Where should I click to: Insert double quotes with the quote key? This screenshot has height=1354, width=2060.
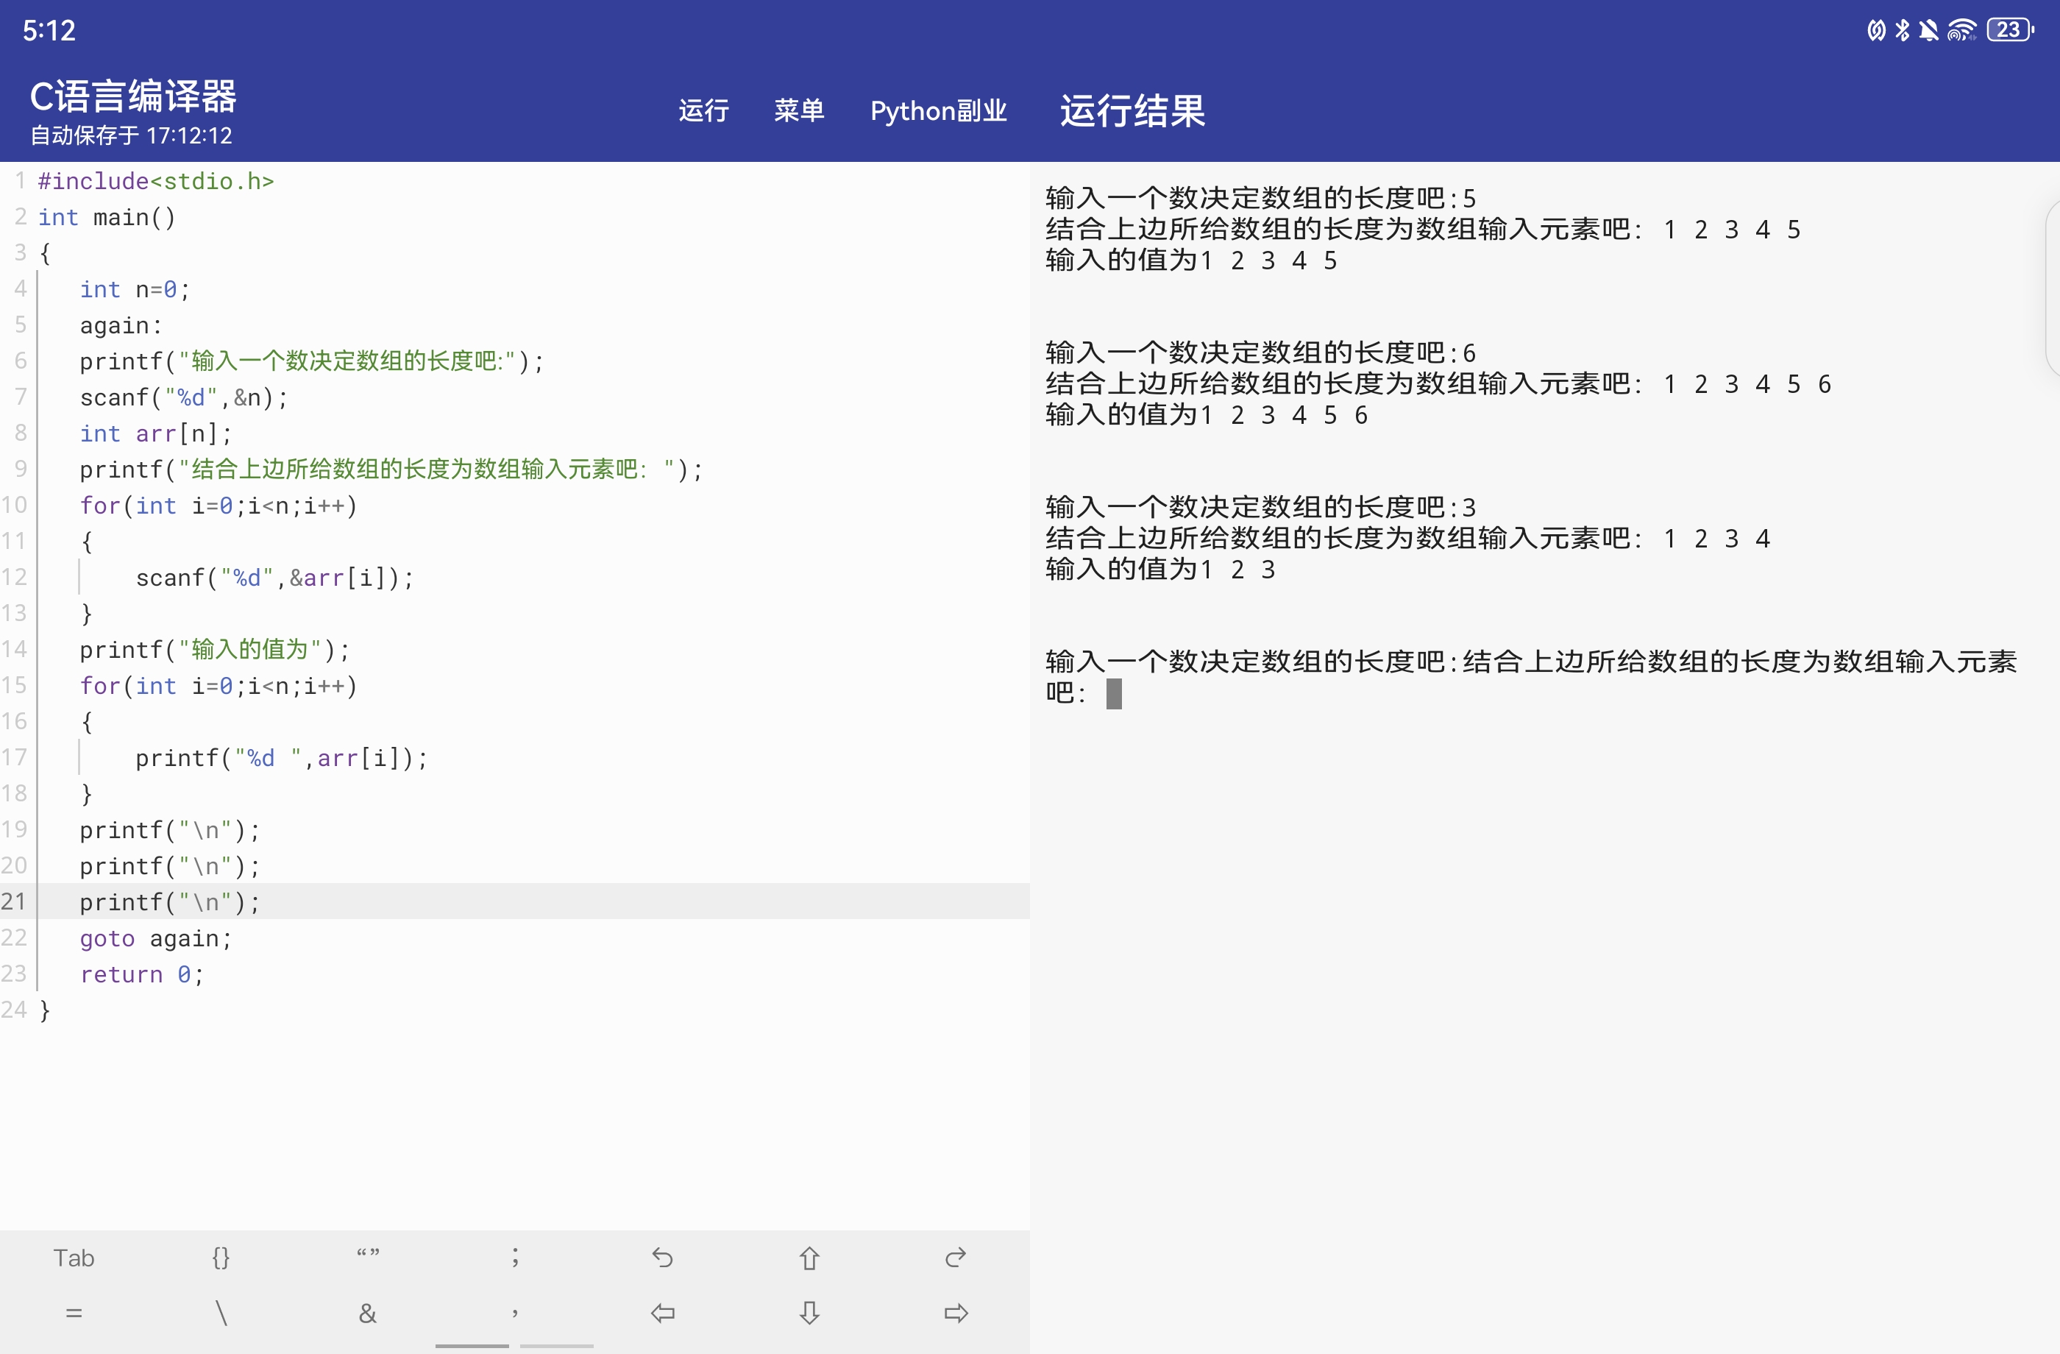368,1255
